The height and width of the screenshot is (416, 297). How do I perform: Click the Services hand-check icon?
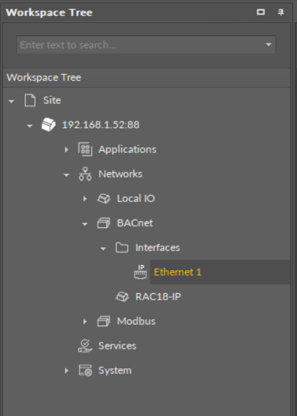(x=85, y=346)
